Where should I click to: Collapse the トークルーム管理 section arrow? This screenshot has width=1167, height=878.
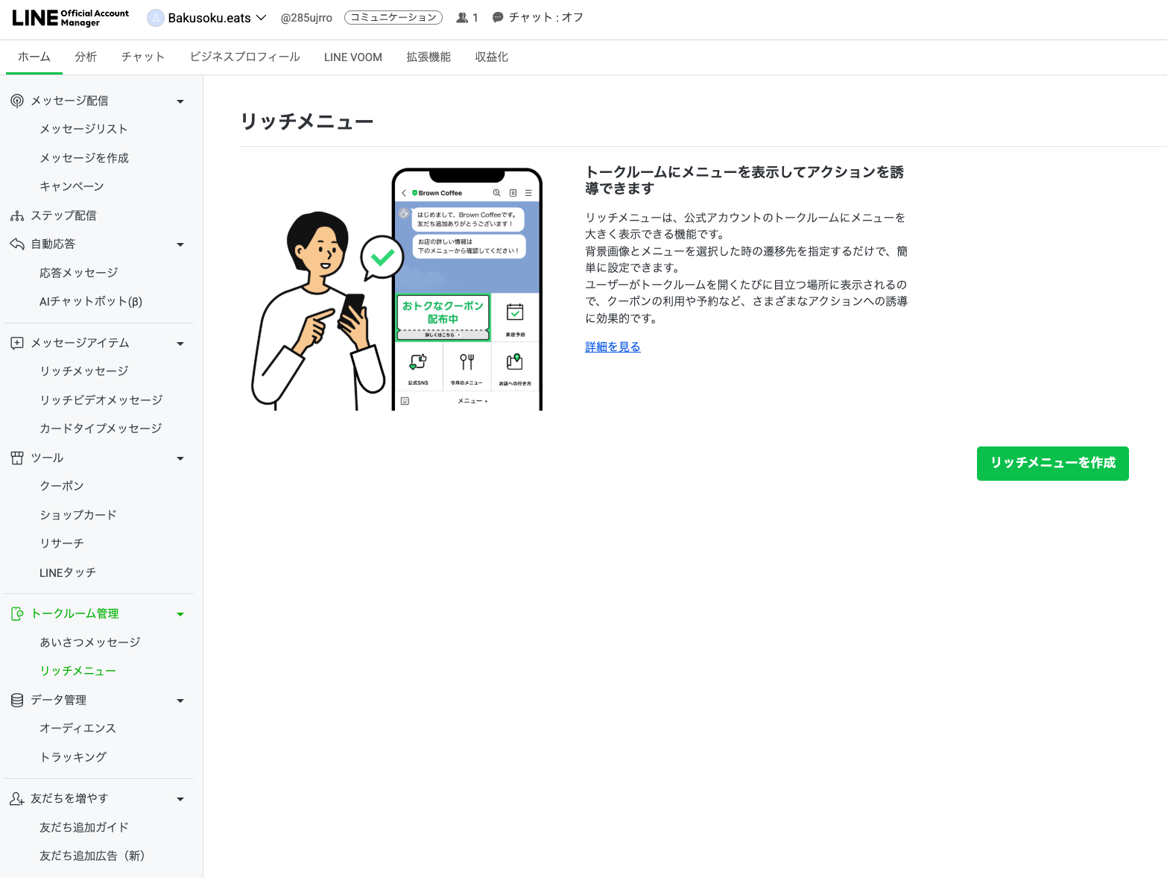(180, 614)
